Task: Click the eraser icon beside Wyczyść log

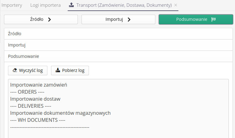Action: (14, 70)
